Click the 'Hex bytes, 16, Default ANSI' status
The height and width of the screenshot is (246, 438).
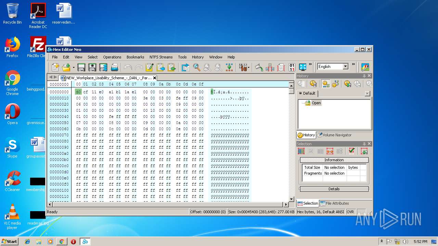(x=321, y=212)
